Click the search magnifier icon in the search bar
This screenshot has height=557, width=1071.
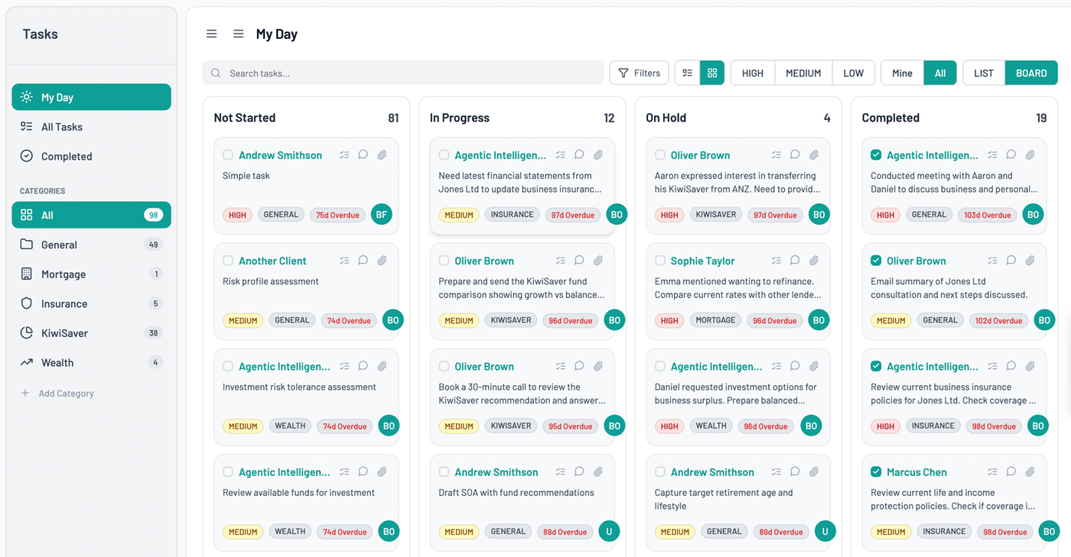(x=215, y=73)
